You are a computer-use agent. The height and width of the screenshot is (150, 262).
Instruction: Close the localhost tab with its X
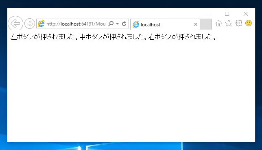tap(196, 24)
